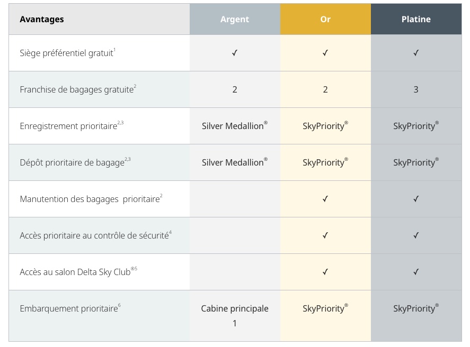470x347 pixels.
Task: Select the Platine column header
Action: (x=416, y=19)
